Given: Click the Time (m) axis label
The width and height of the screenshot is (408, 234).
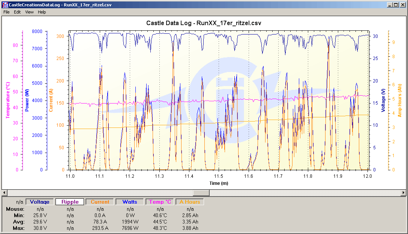Looking at the screenshot, I should coord(219,183).
